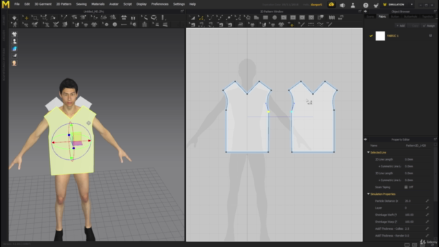Click the yellow cloud upload icon in title bar

[331, 5]
